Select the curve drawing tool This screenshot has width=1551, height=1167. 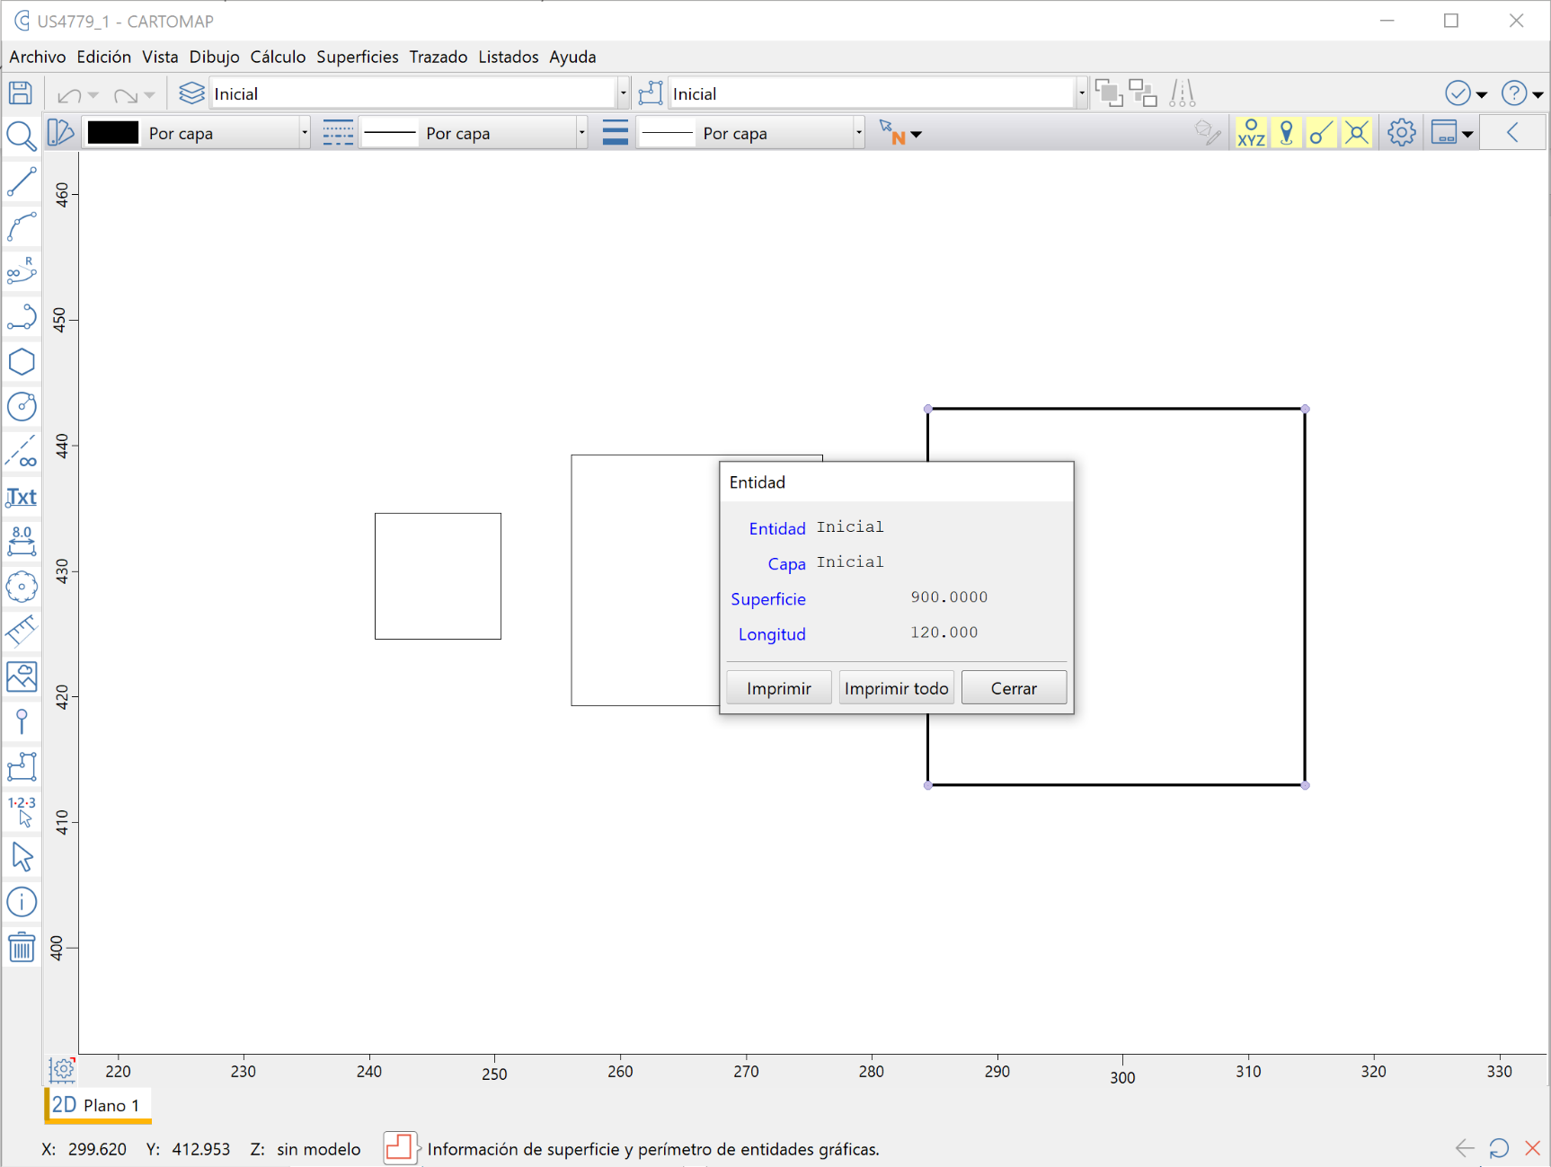(22, 226)
